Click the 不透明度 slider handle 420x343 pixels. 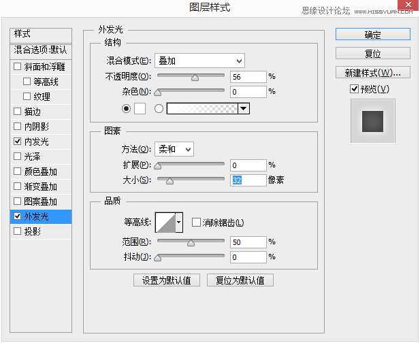(x=195, y=78)
